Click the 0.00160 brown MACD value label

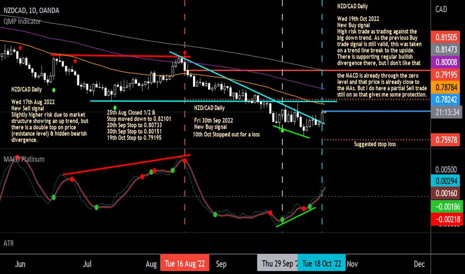tap(446, 193)
